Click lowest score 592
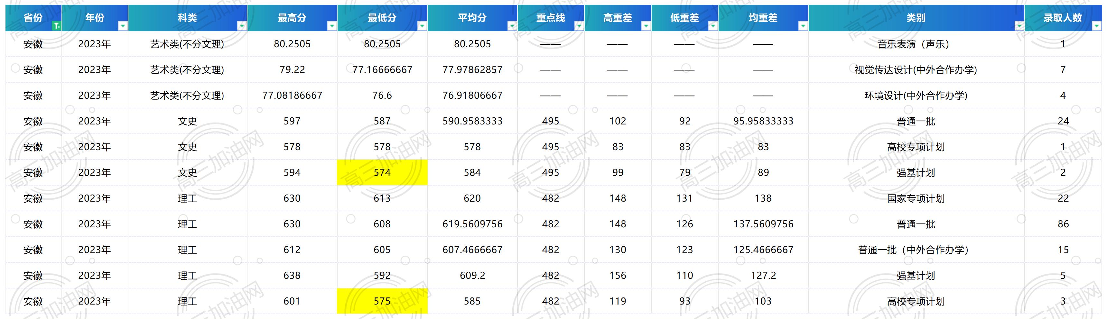The image size is (1107, 319). pyautogui.click(x=382, y=276)
